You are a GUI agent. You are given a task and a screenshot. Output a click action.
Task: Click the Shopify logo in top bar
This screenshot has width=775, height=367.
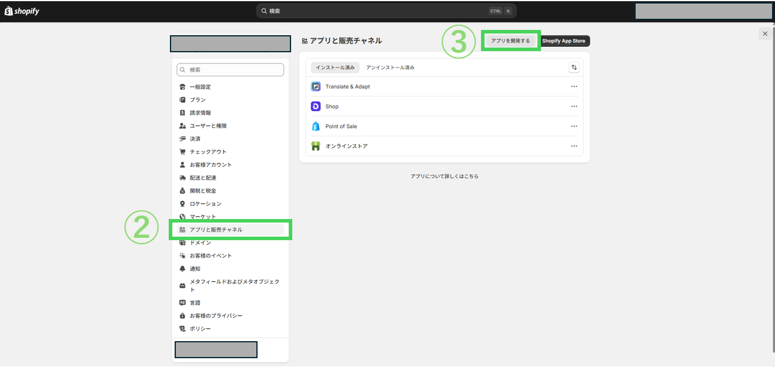pyautogui.click(x=22, y=11)
